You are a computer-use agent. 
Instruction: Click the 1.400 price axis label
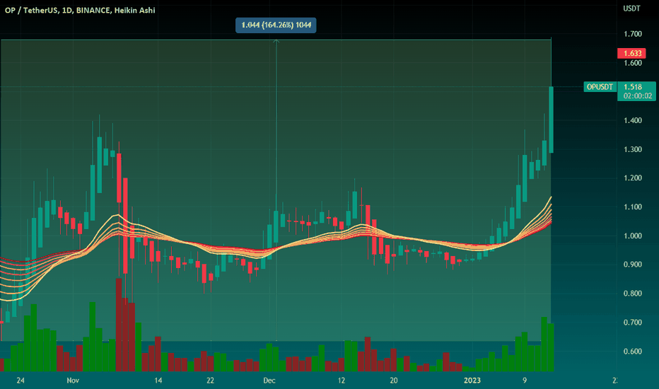(633, 121)
